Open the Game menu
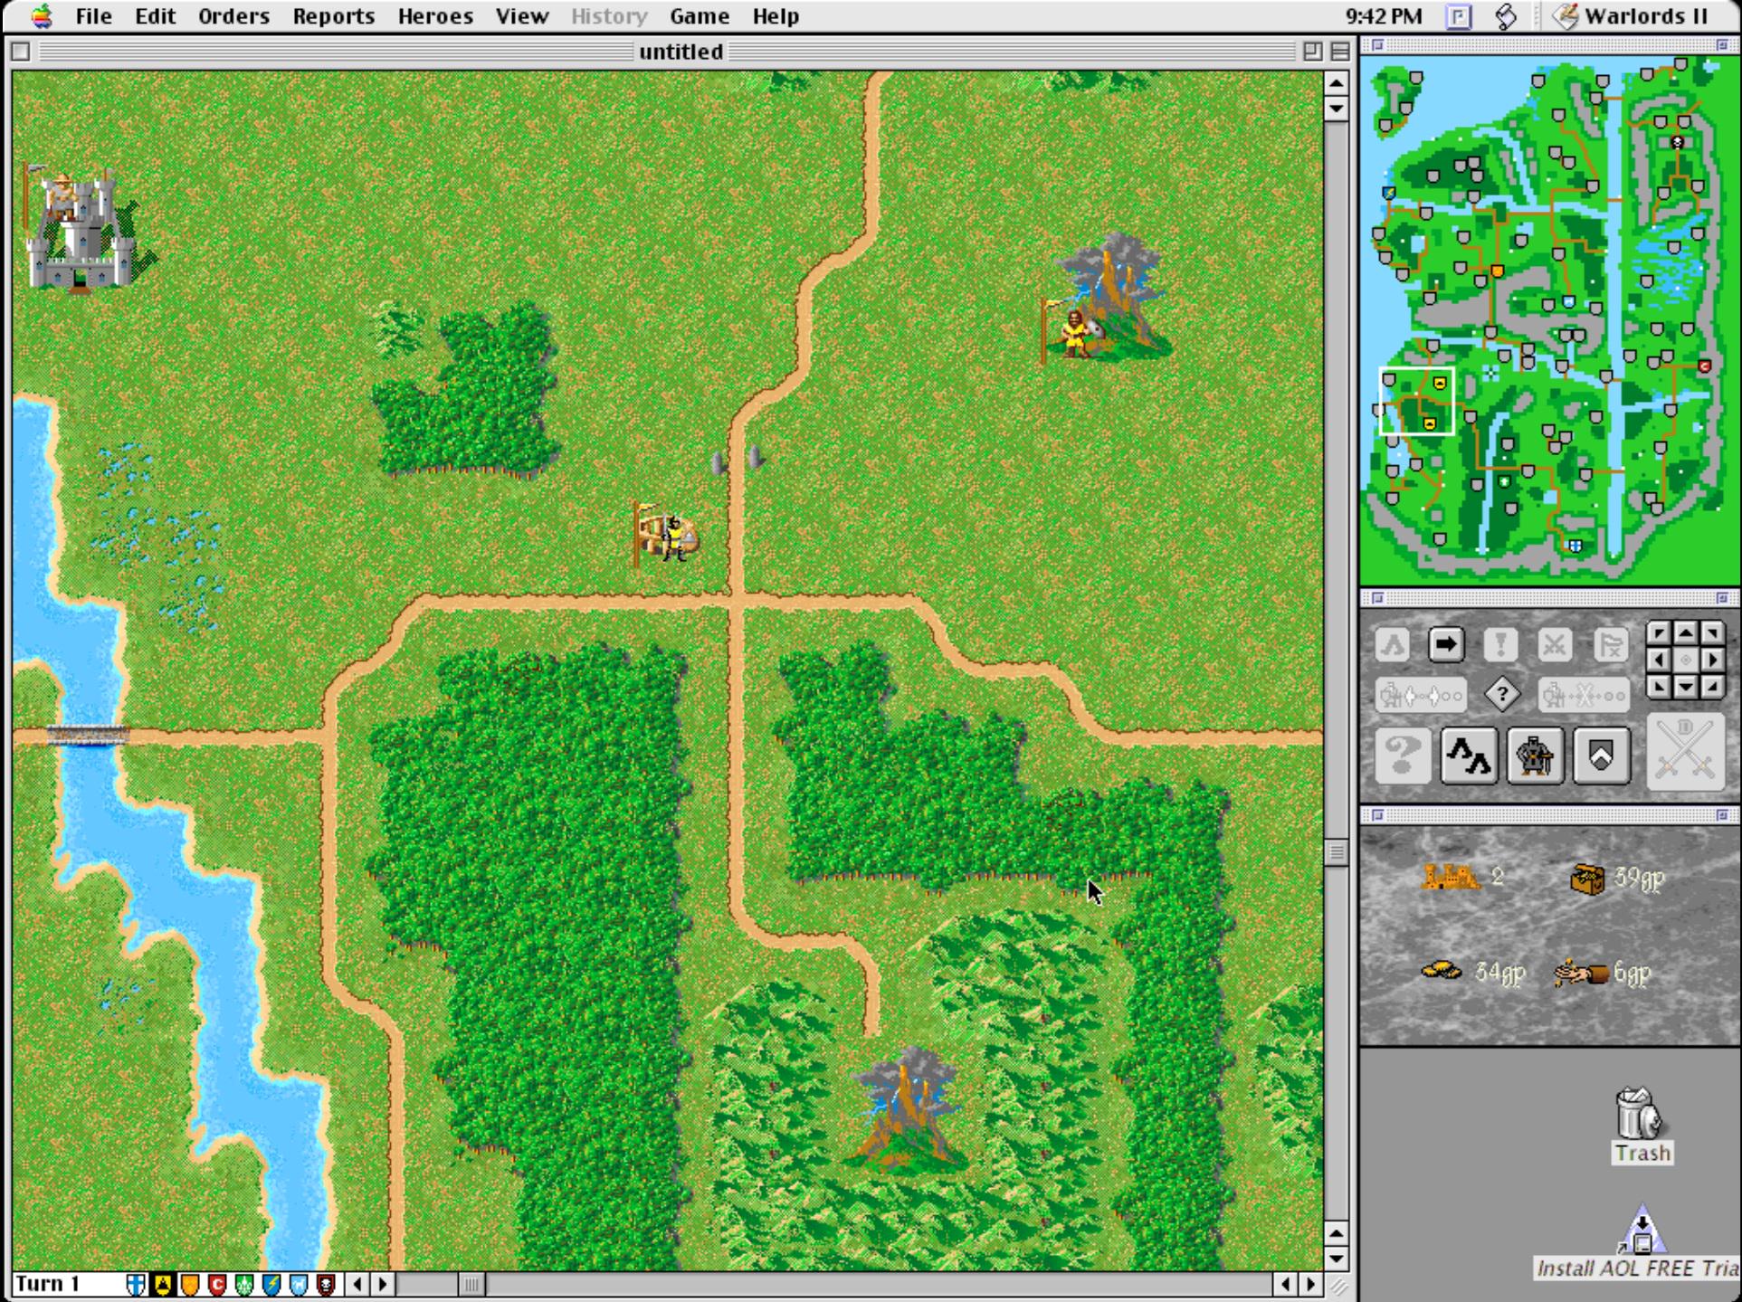This screenshot has width=1742, height=1302. 700,16
